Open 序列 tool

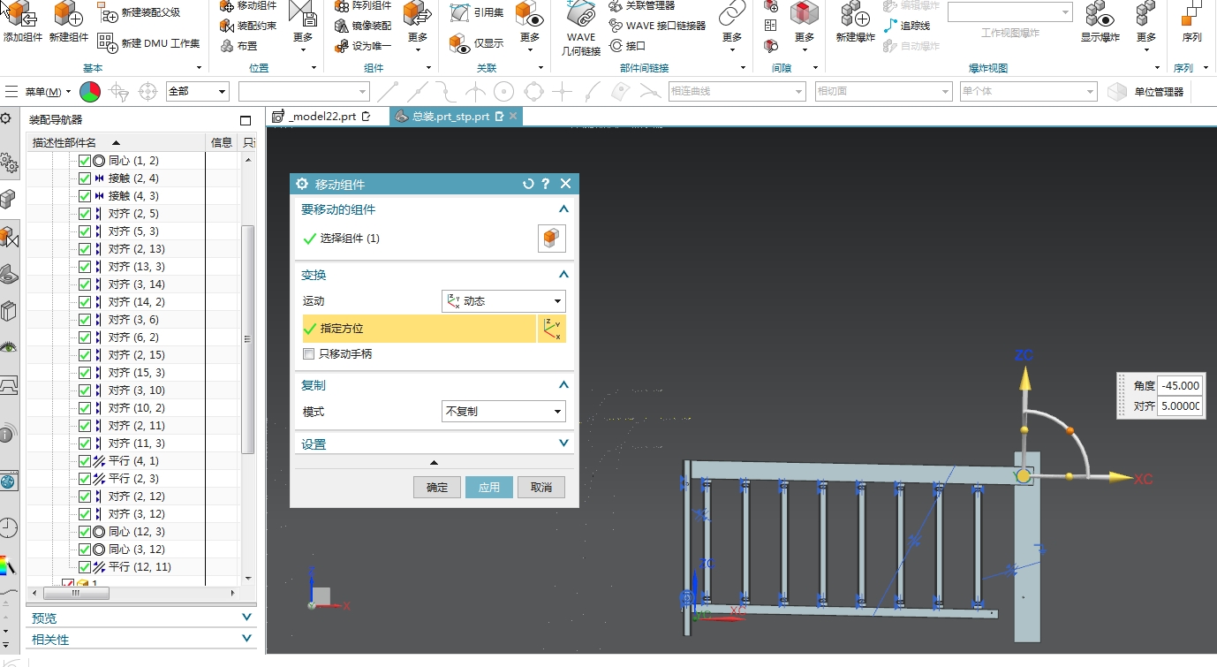click(1192, 21)
